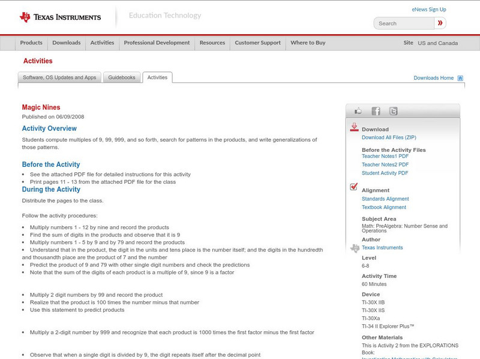Click the red checkmark Alignment icon

353,187
